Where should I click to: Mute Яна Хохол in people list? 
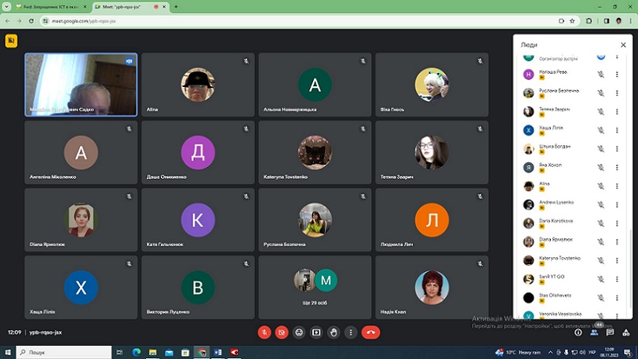tap(600, 167)
